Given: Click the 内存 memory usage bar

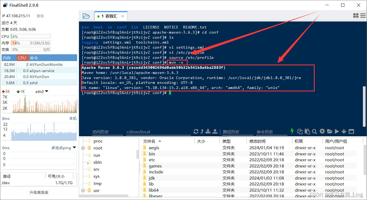Looking at the screenshot, I should [31, 43].
